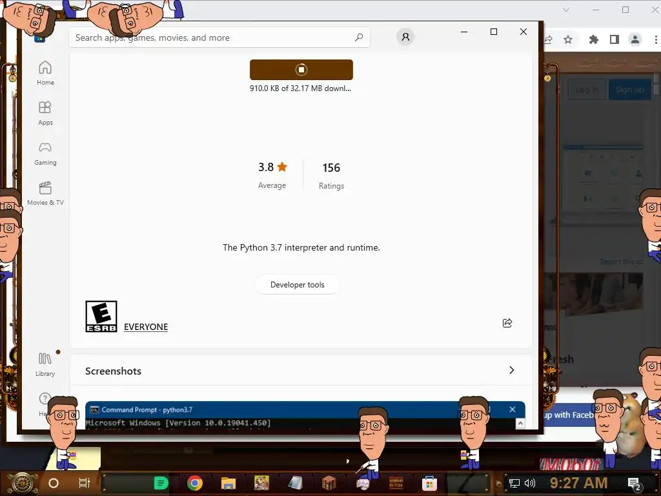Focus the Store search box
Screen dimensions: 661x496
pyautogui.click(x=219, y=37)
